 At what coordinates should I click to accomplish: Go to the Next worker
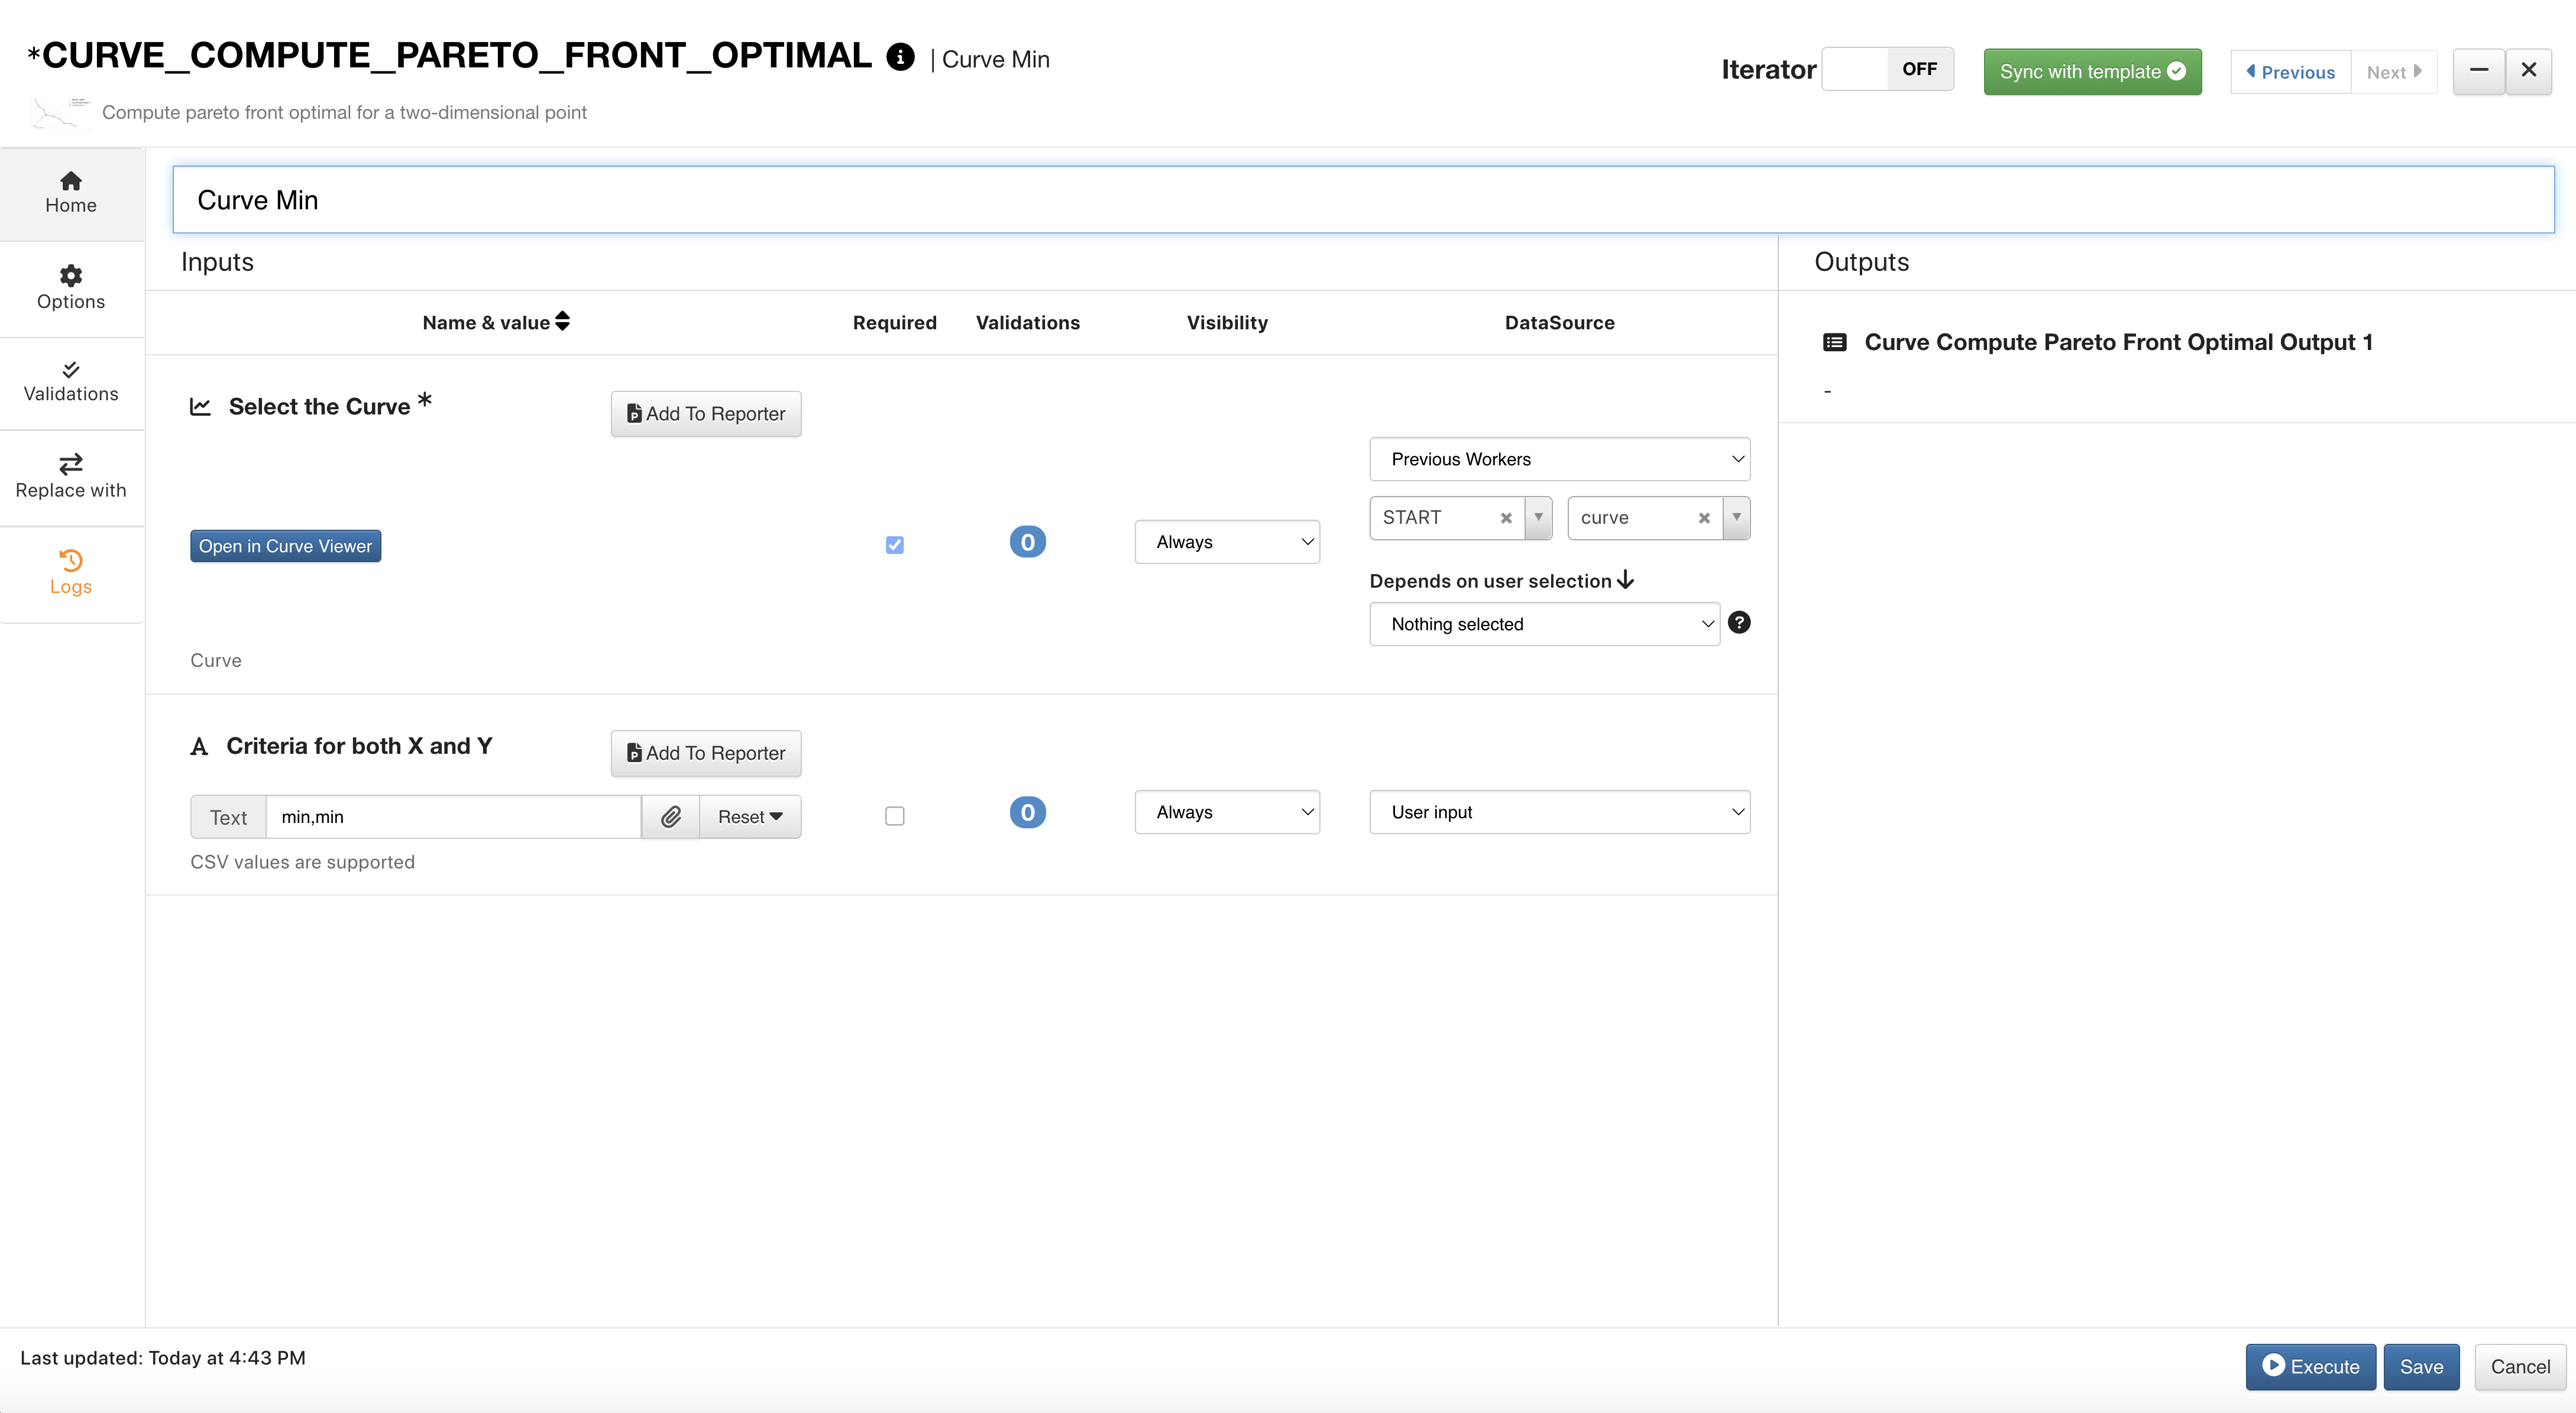pyautogui.click(x=2394, y=72)
